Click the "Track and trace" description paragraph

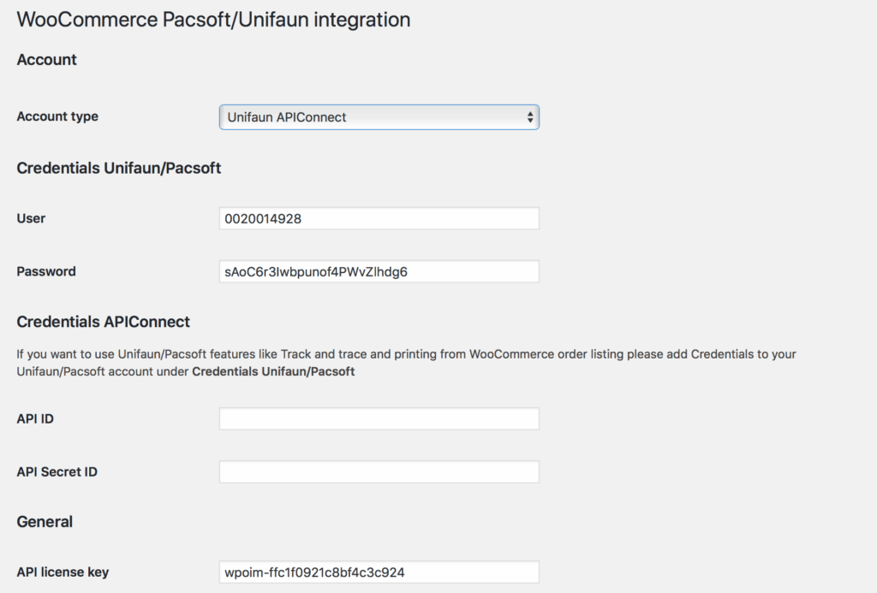(x=407, y=353)
